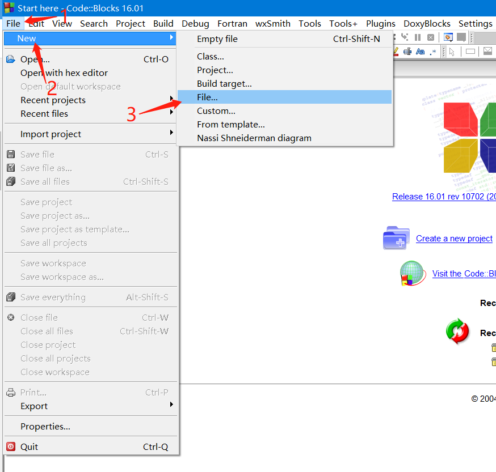The width and height of the screenshot is (496, 472).
Task: Click the Save file as... icon entry
Action: click(x=11, y=168)
